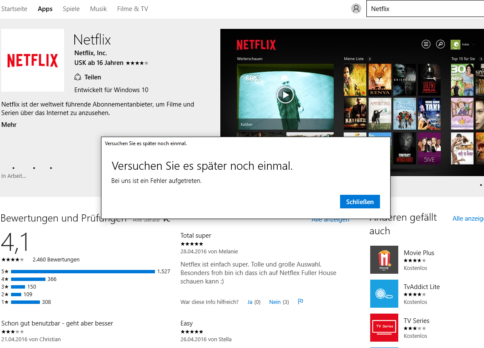The height and width of the screenshot is (348, 484).
Task: Click the Contract Vengeance poster
Action: [404, 149]
